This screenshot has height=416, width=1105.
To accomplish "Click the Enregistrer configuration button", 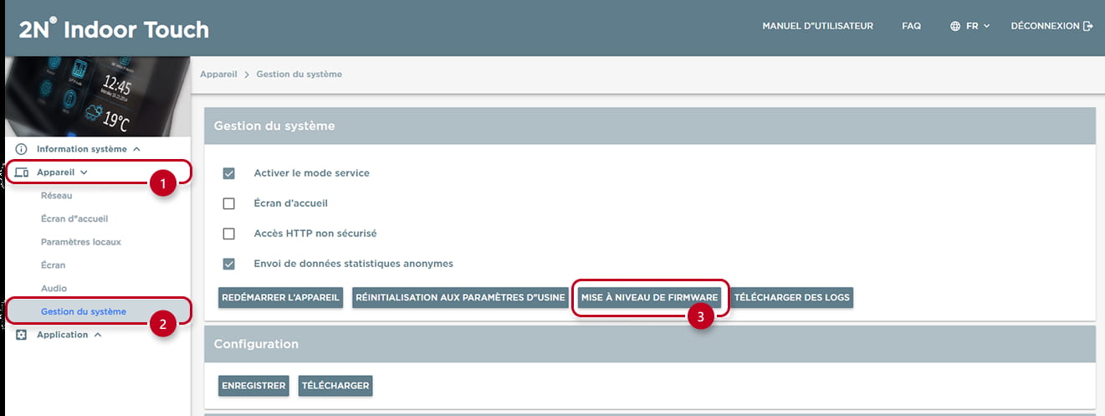I will pyautogui.click(x=253, y=386).
